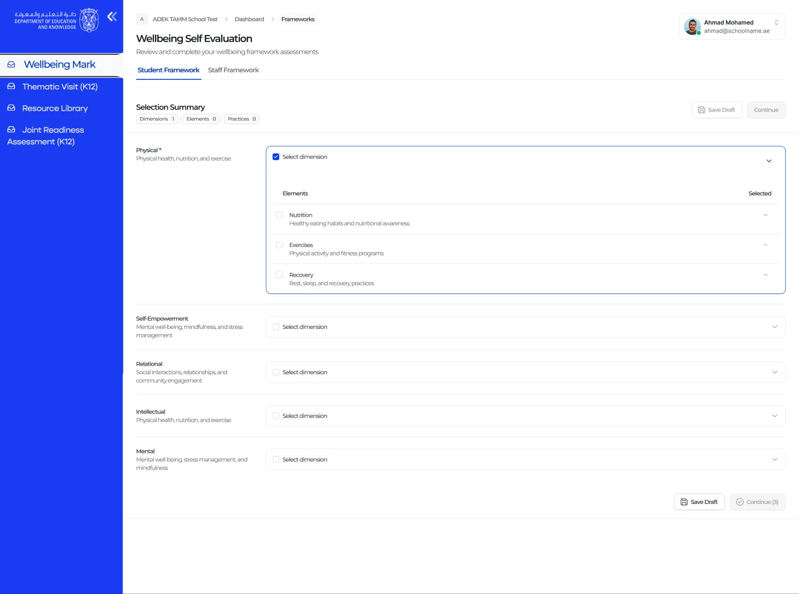Viewport: 799px width, 594px height.
Task: Uncheck Physical Select dimension checkbox
Action: coord(276,157)
